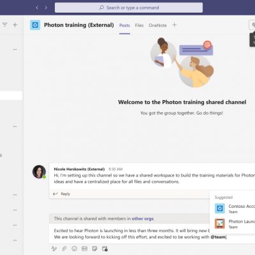Open the OneNote tab

pyautogui.click(x=157, y=25)
